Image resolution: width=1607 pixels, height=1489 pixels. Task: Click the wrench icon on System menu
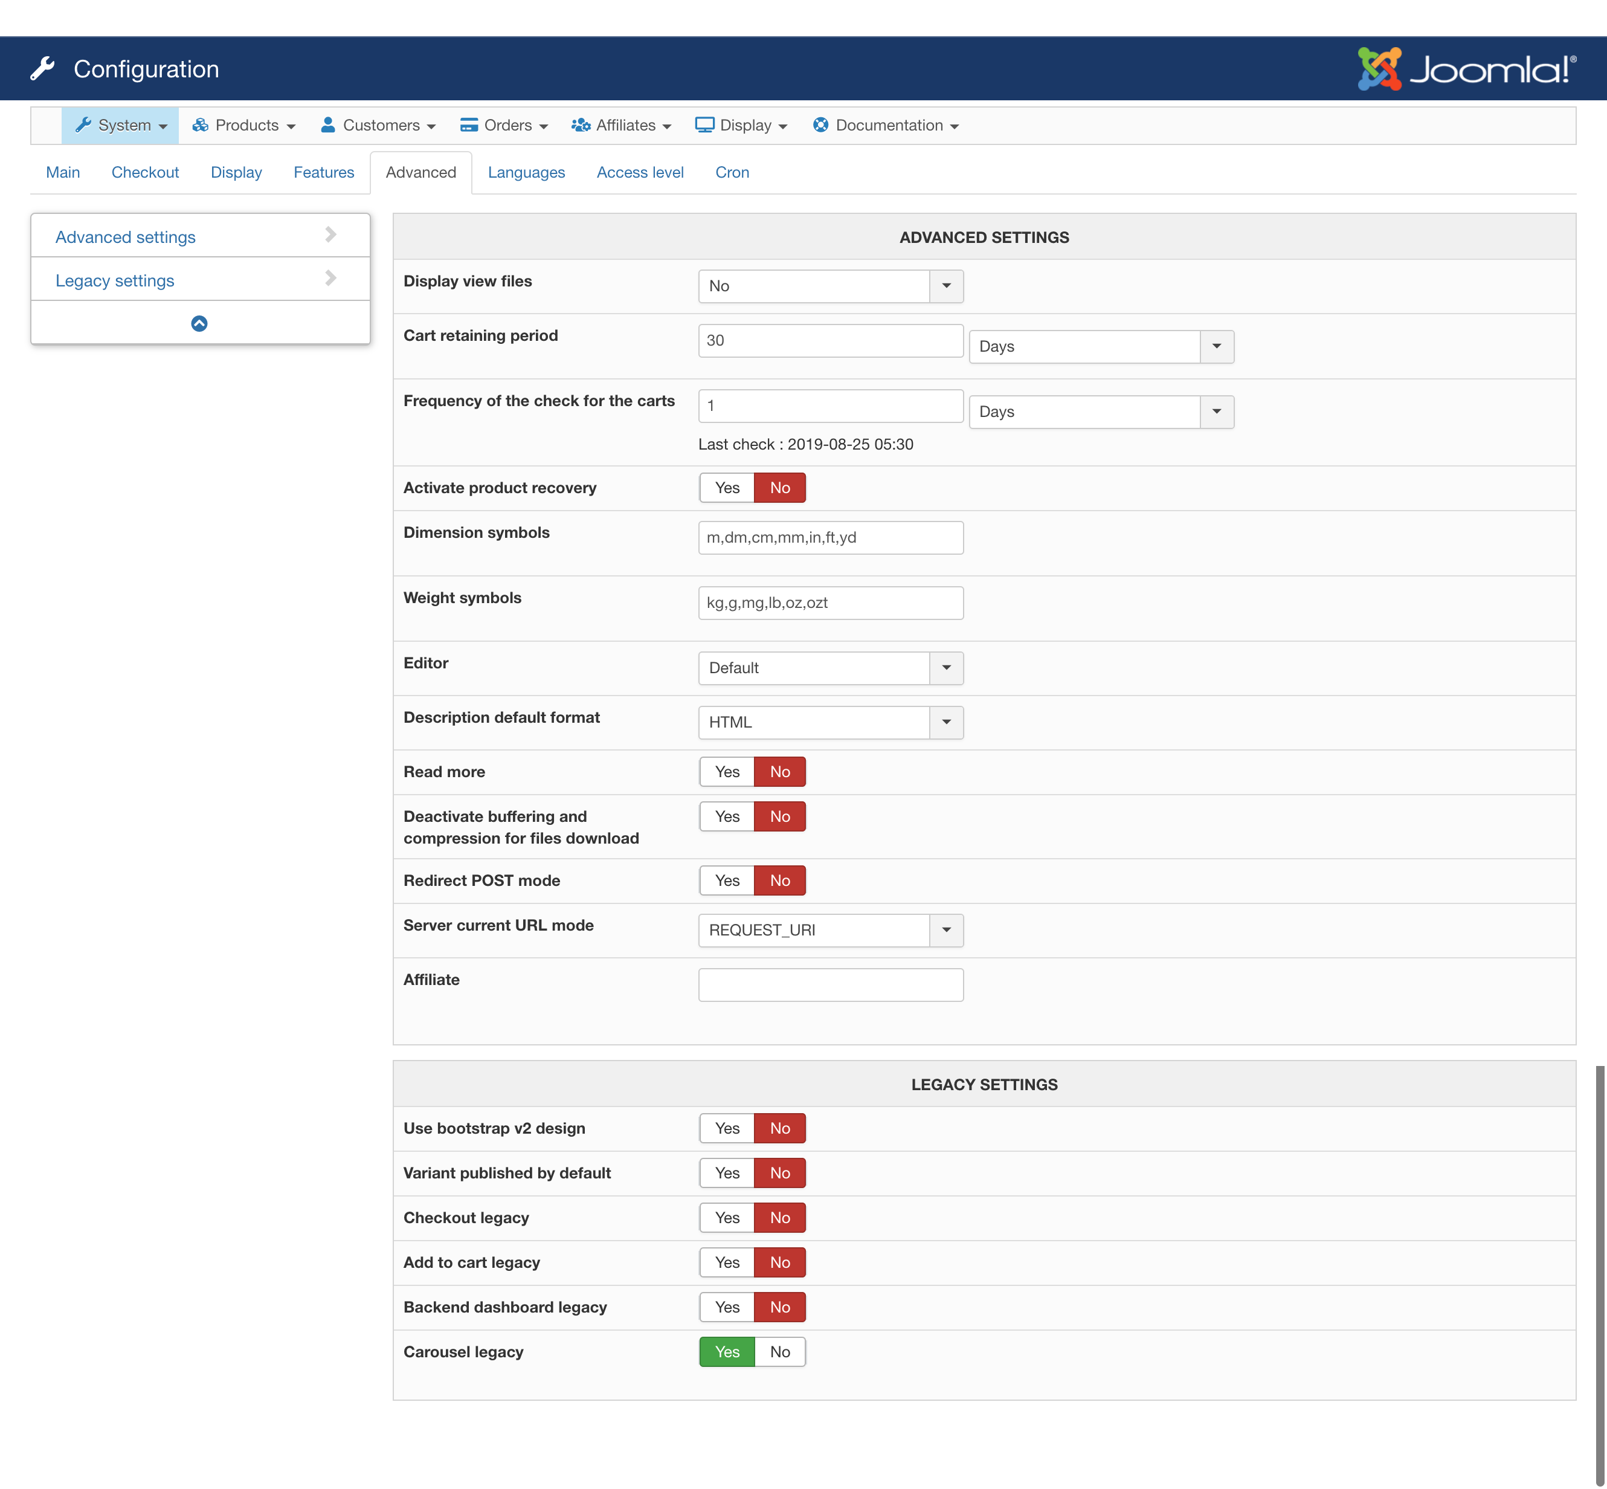pyautogui.click(x=83, y=125)
